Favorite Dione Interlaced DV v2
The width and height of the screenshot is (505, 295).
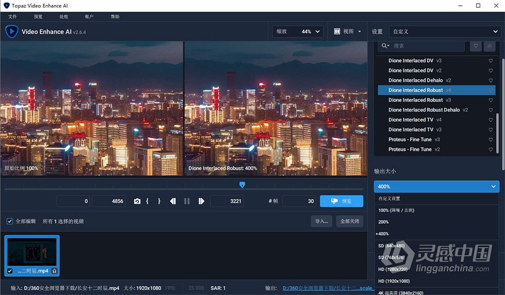coord(490,70)
